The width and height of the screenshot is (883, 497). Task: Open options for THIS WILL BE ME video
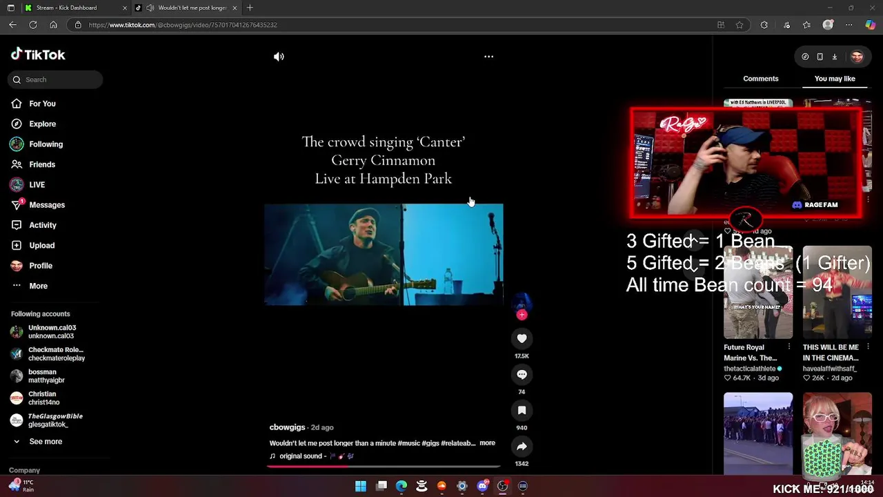[869, 347]
